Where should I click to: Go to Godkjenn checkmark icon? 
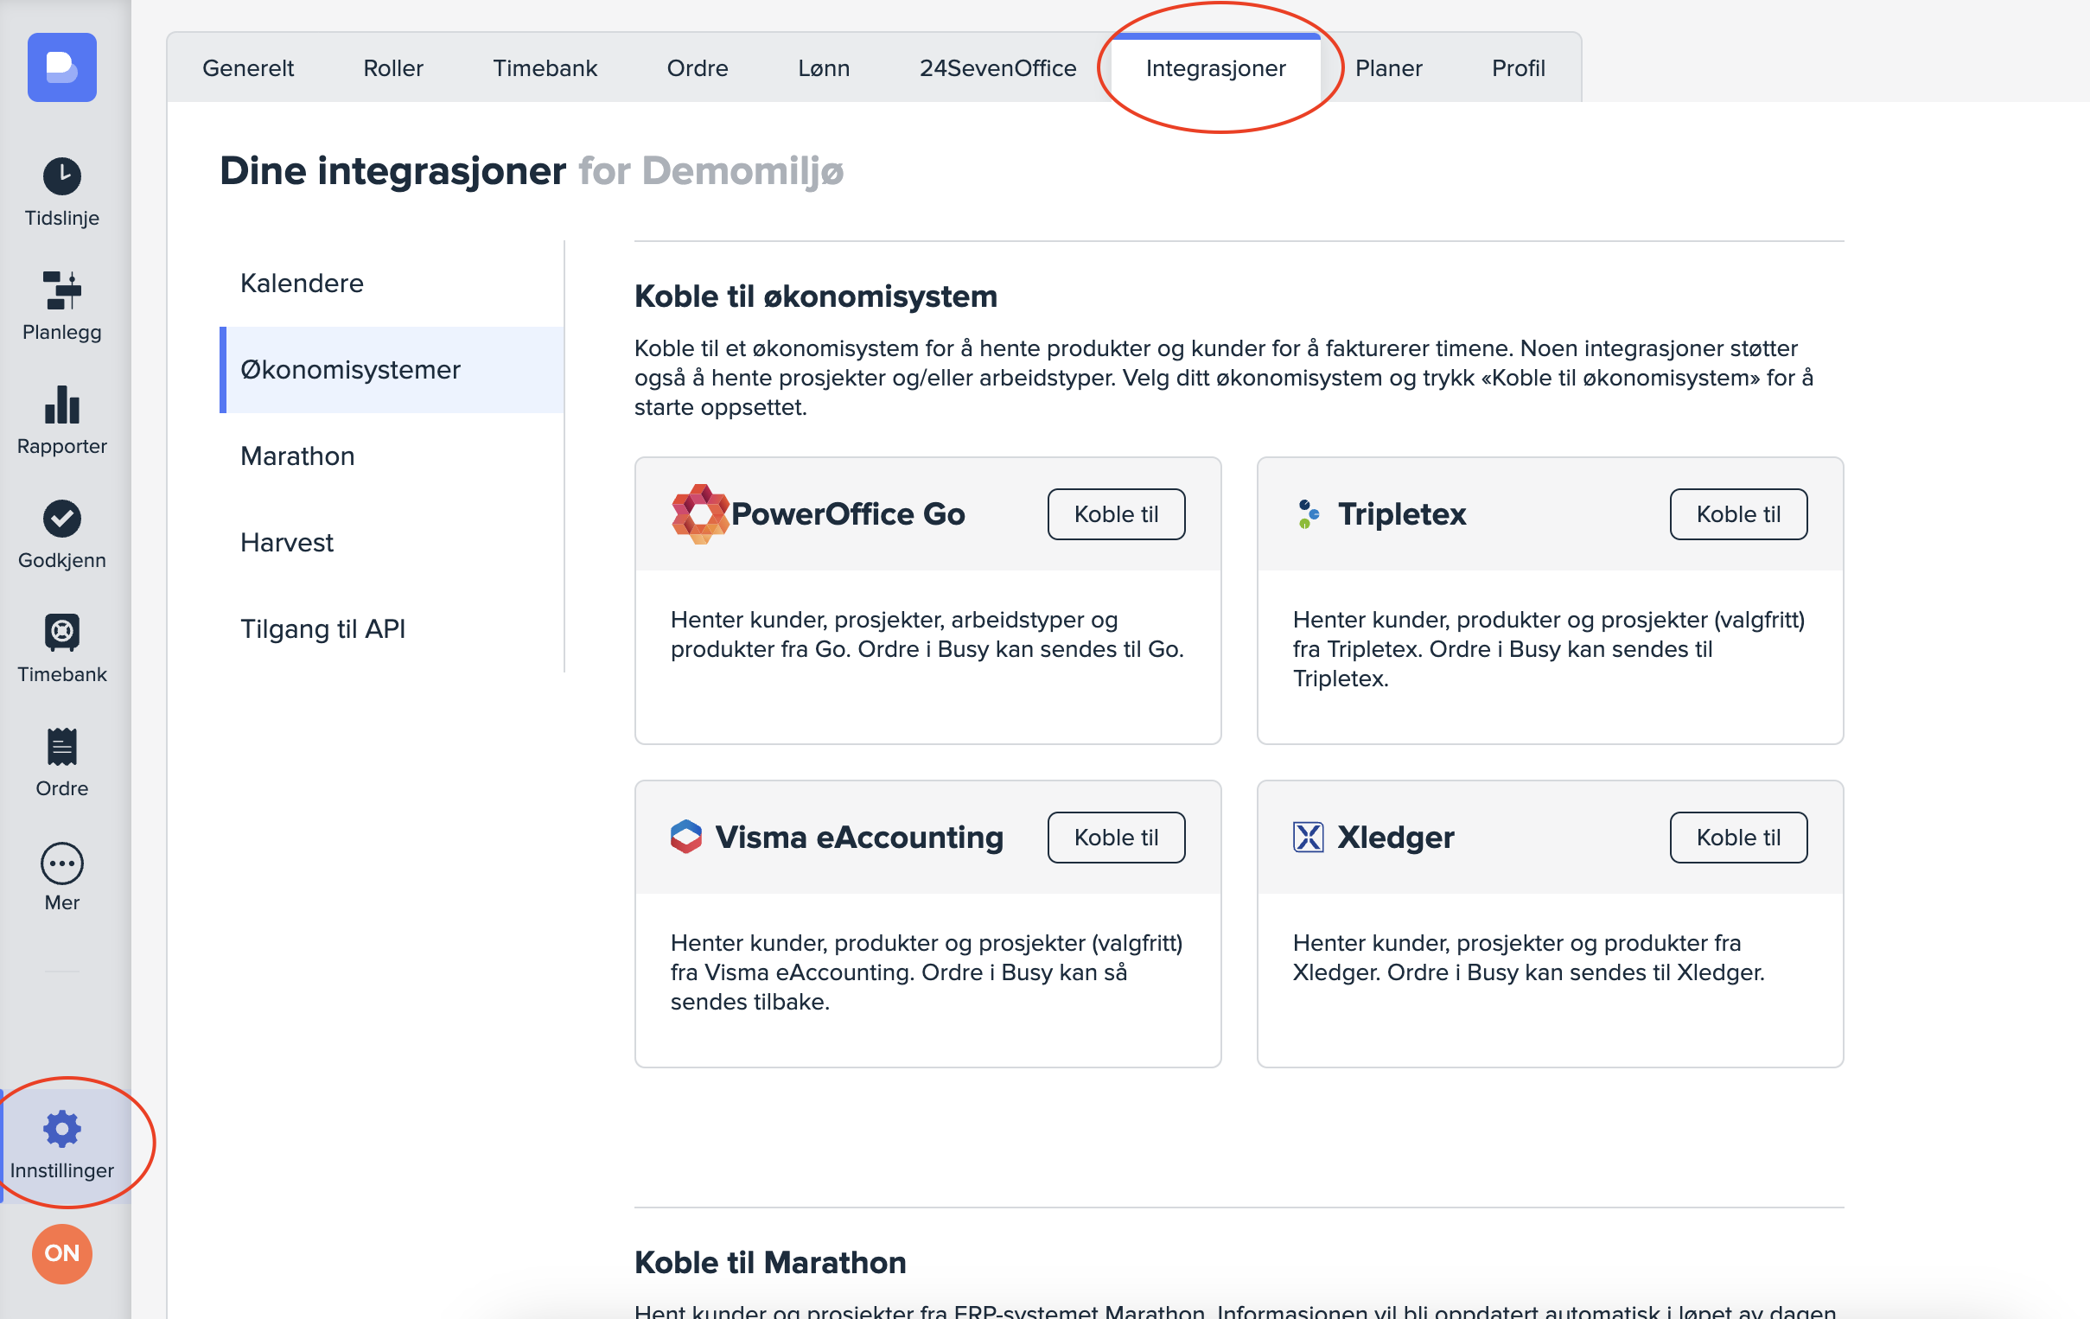pyautogui.click(x=61, y=519)
